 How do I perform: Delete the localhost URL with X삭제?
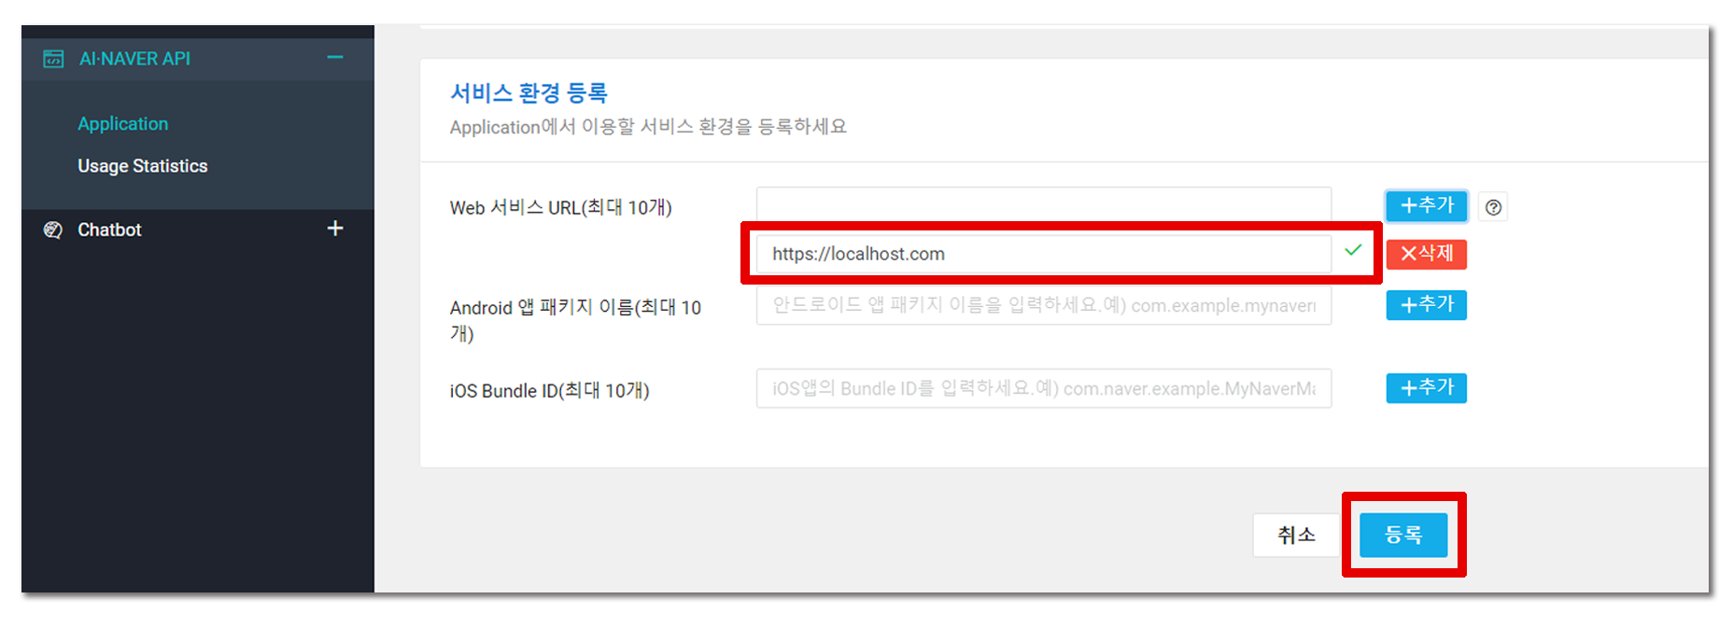[1426, 254]
